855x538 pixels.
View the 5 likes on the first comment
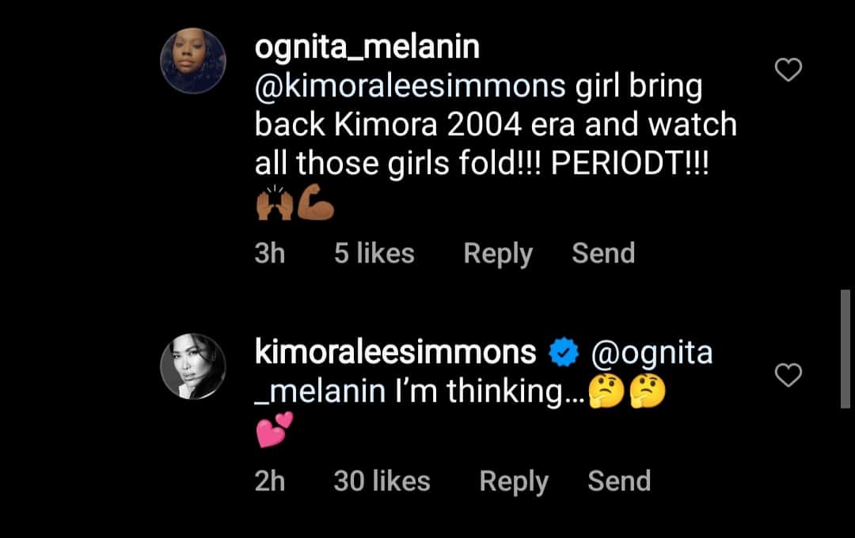(x=374, y=252)
